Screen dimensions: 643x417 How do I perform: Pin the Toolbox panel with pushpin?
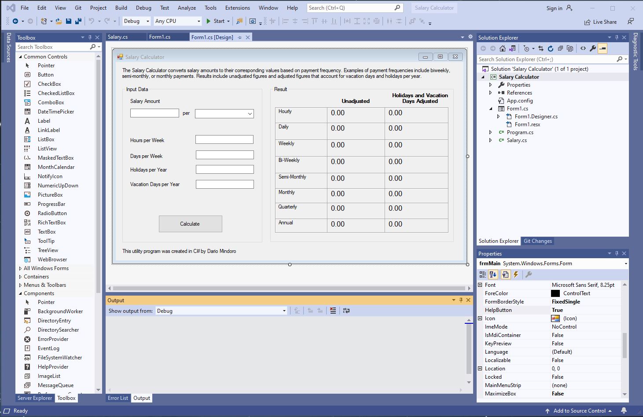point(90,37)
